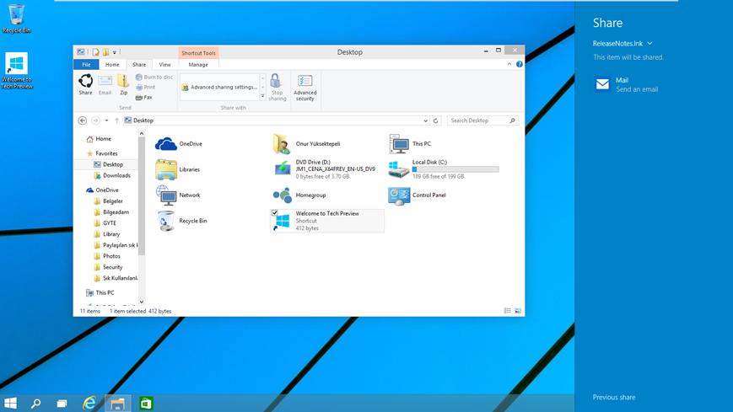
Task: Refresh the Desktop folder view
Action: 436,120
